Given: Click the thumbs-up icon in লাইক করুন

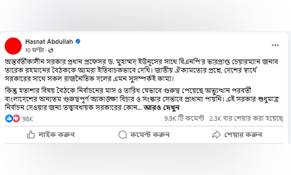Looking at the screenshot, I should point(31,135).
